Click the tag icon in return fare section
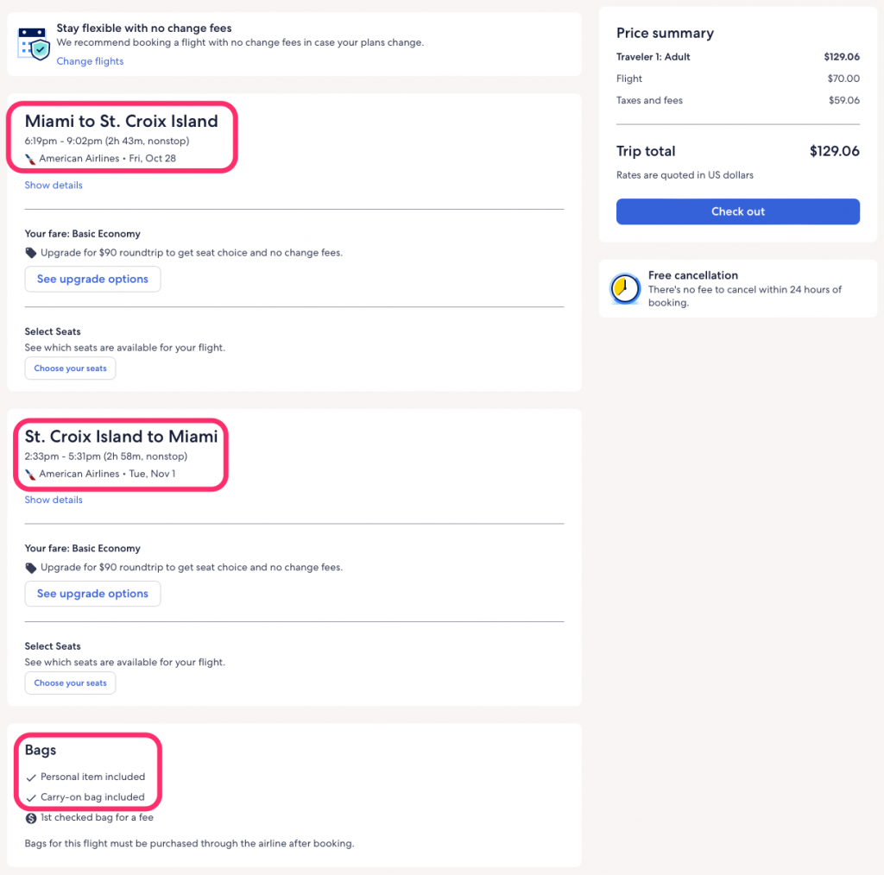This screenshot has width=884, height=875. tap(31, 568)
